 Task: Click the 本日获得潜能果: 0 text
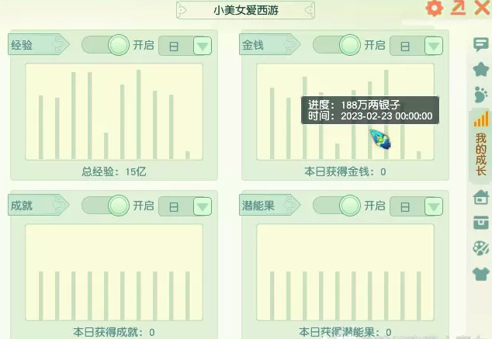pos(345,332)
